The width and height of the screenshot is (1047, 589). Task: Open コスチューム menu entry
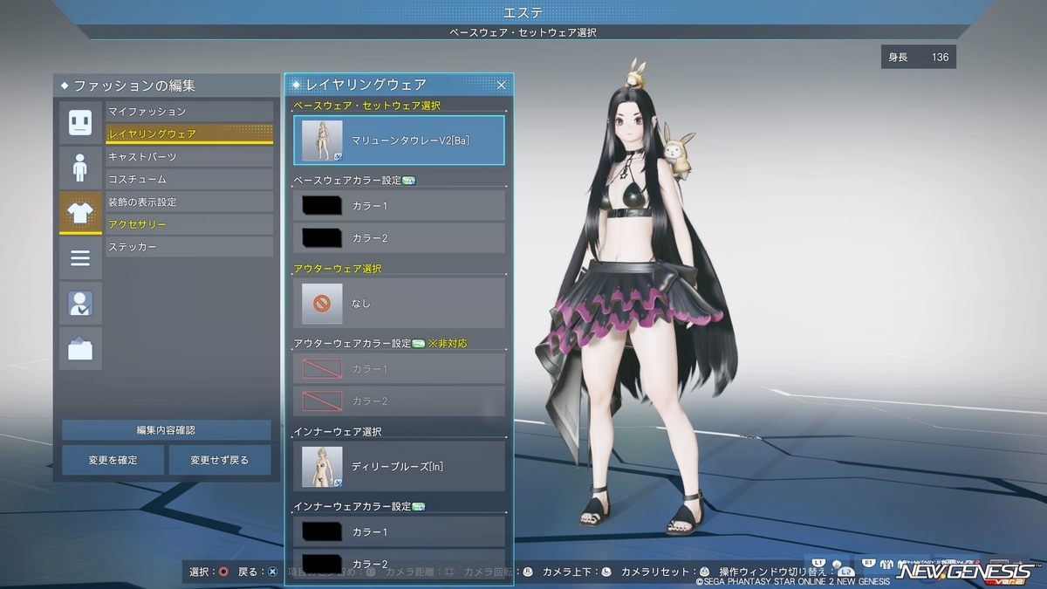[189, 180]
